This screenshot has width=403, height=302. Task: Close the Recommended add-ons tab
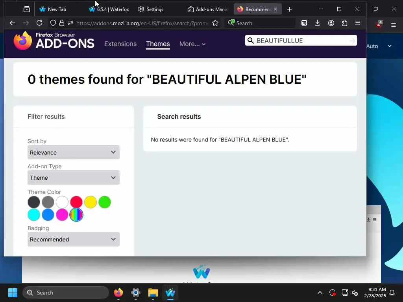click(x=275, y=9)
